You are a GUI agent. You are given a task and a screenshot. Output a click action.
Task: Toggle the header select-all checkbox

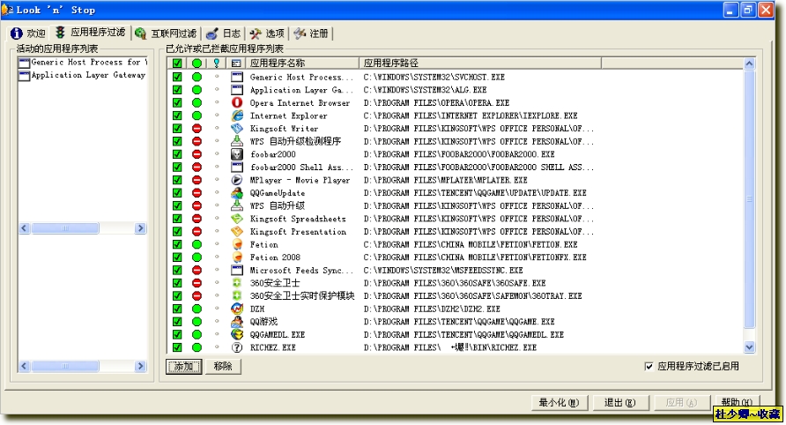pyautogui.click(x=177, y=63)
